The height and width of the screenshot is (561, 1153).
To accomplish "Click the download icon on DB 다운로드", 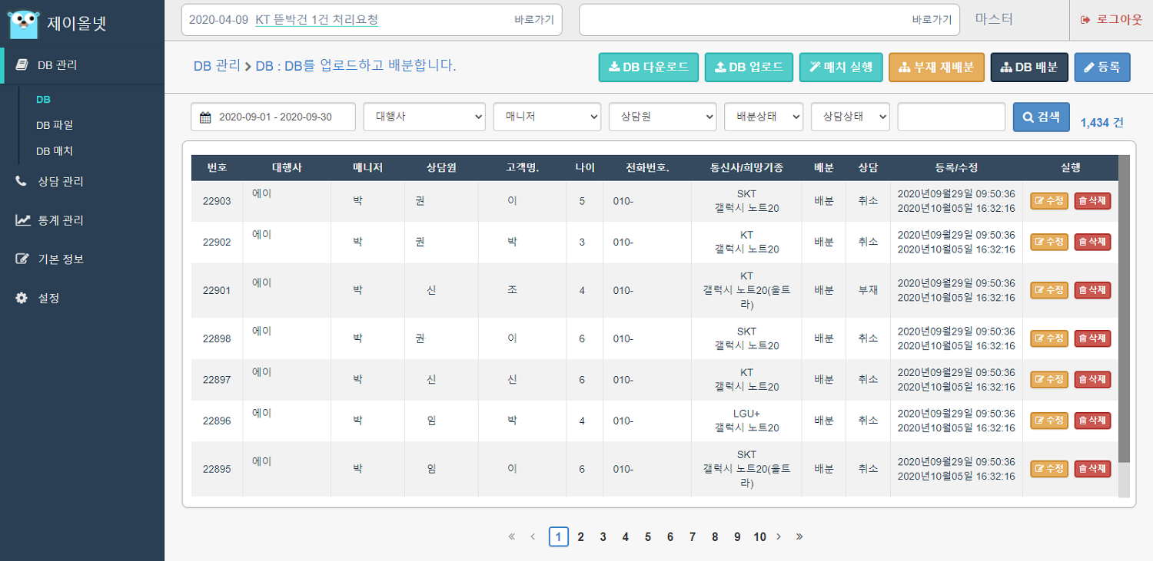I will coord(614,68).
